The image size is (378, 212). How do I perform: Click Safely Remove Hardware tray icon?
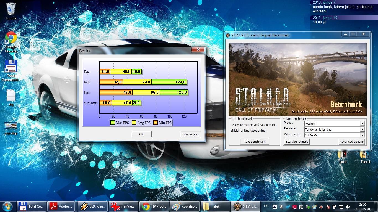[308, 206]
